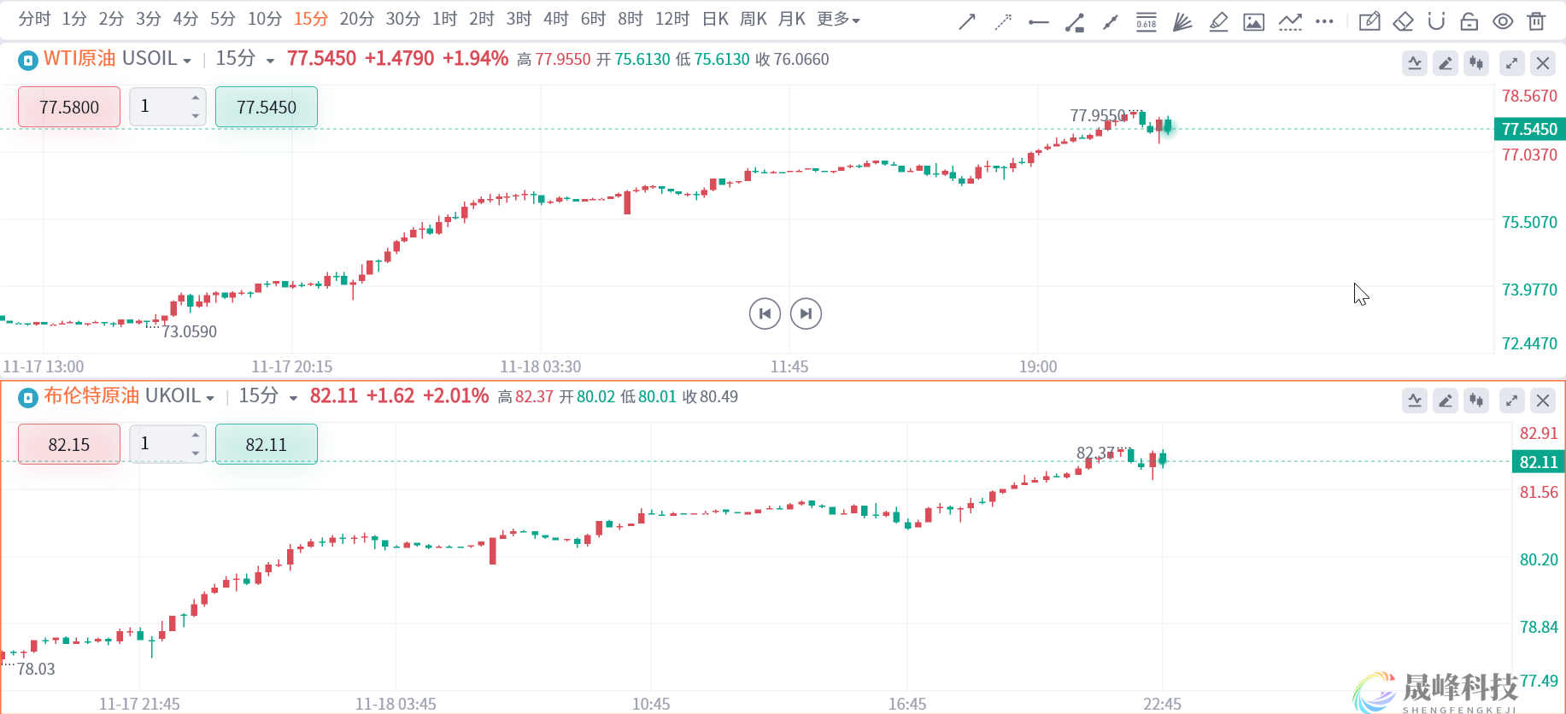Open more drawing tools ellipsis menu

[1324, 22]
